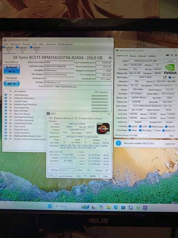Toggle the PhysX checkbox

154,130
